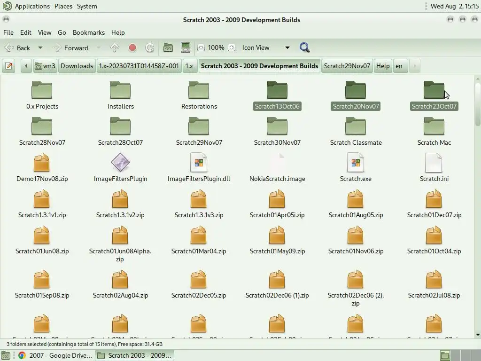This screenshot has width=481, height=361.
Task: Open the Applications panel menu
Action: 32,6
